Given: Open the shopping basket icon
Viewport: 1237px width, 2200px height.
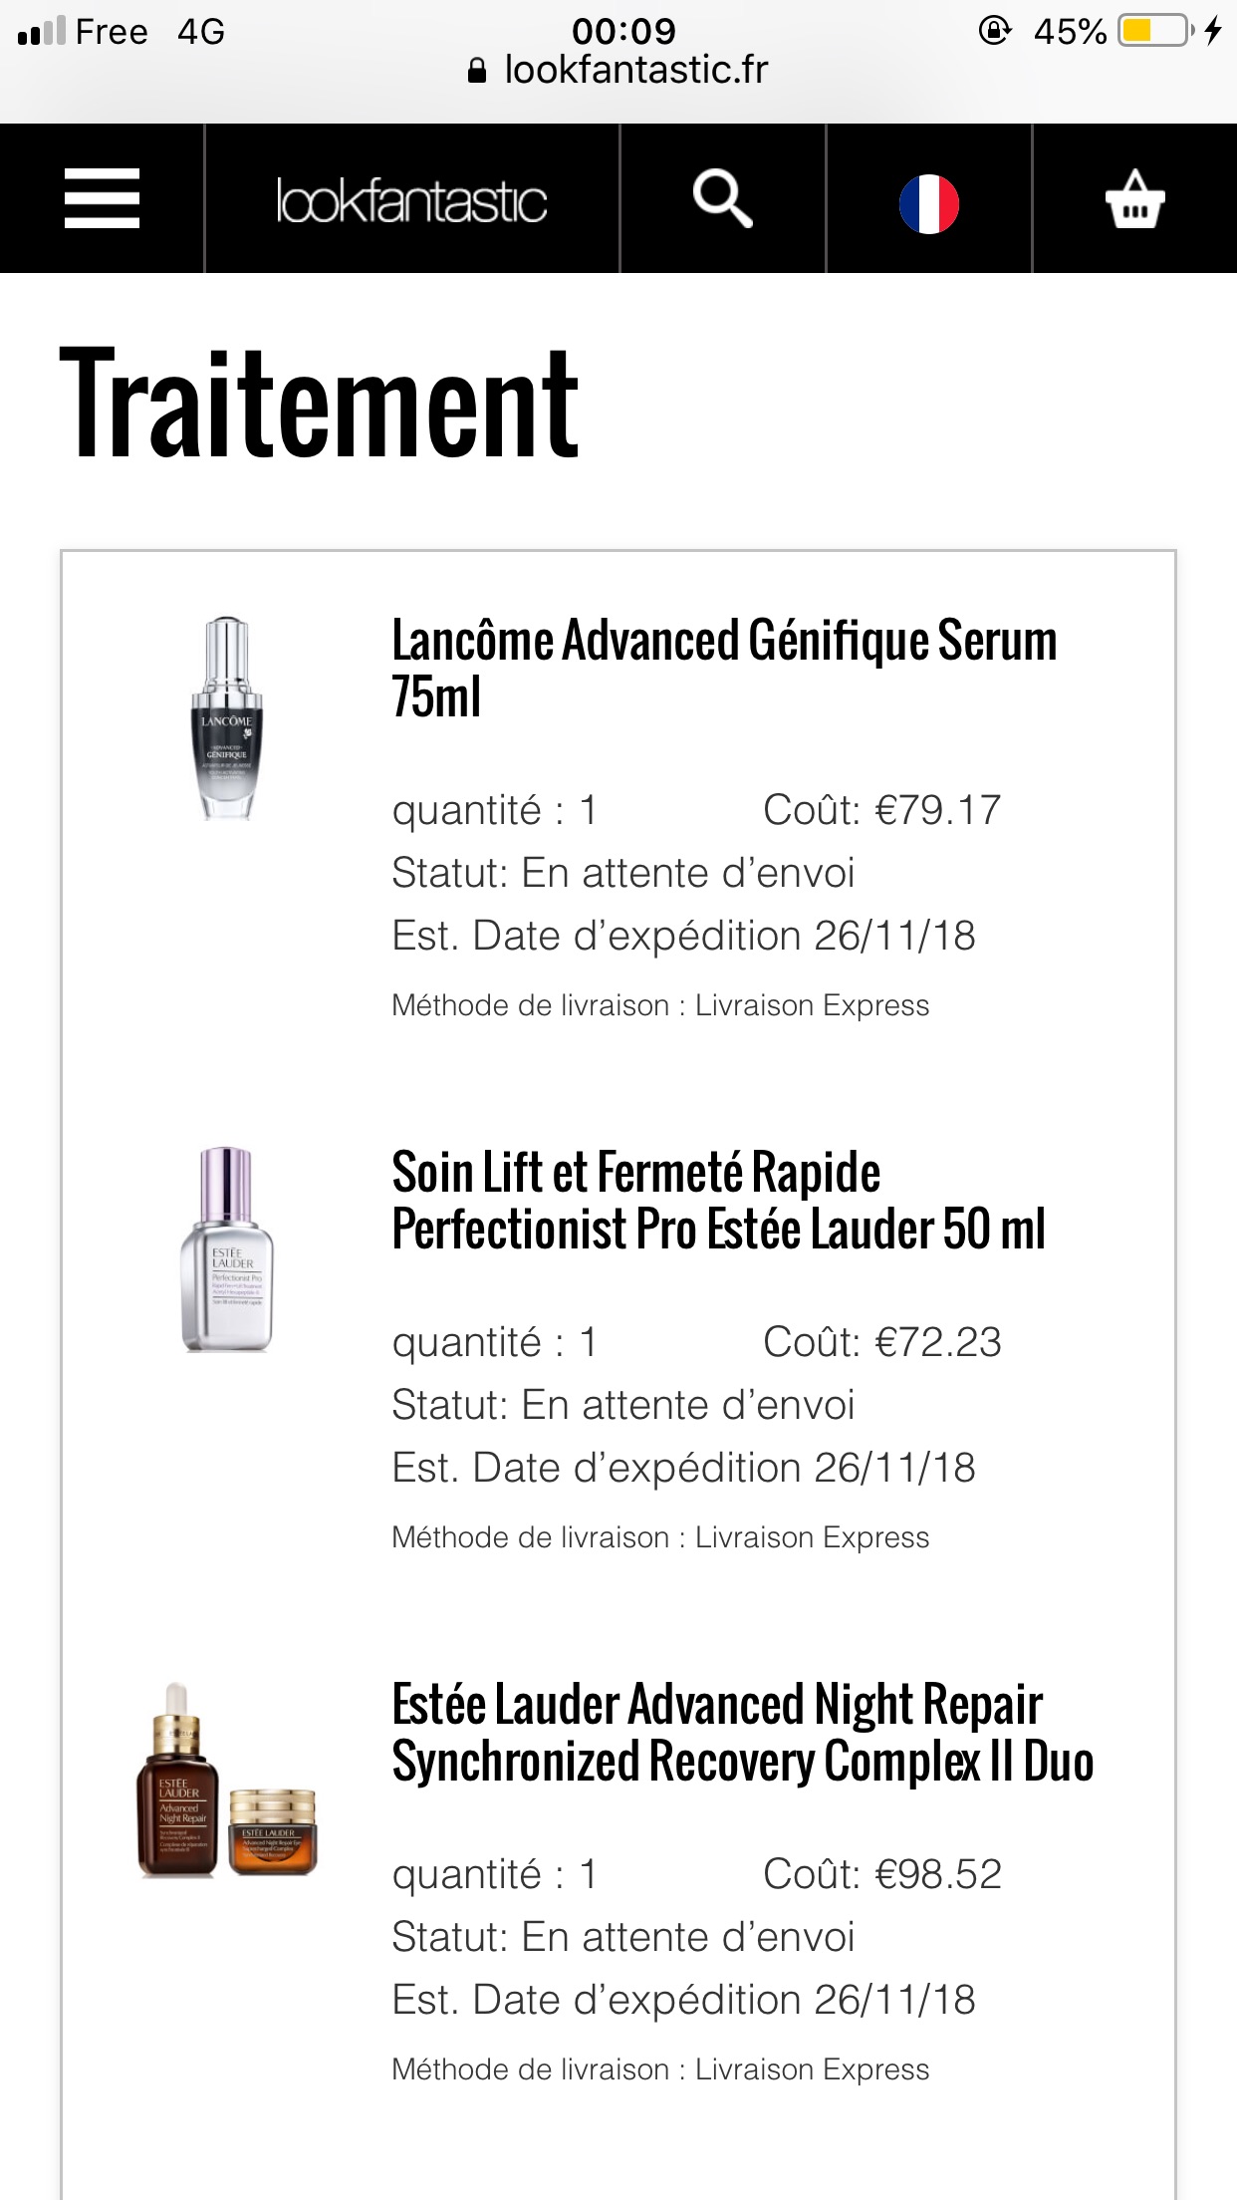Looking at the screenshot, I should tap(1134, 199).
